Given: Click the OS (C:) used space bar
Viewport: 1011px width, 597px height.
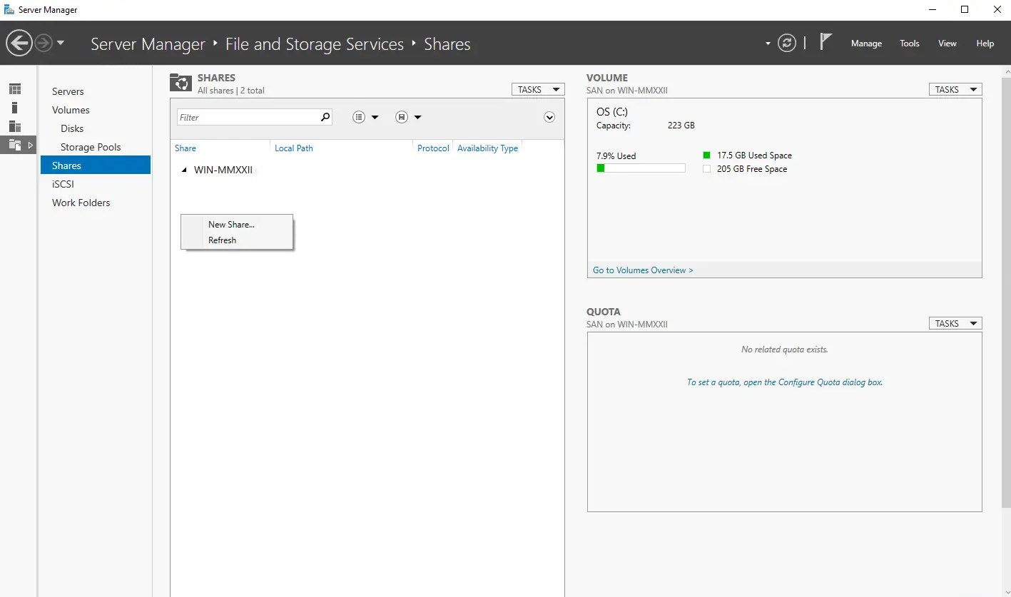Looking at the screenshot, I should pyautogui.click(x=641, y=168).
